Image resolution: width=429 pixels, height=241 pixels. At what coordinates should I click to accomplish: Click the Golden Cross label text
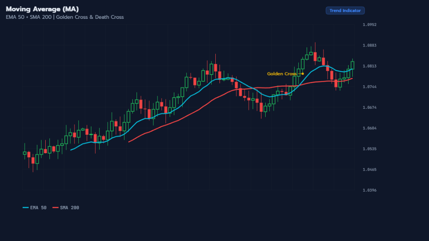click(x=282, y=74)
